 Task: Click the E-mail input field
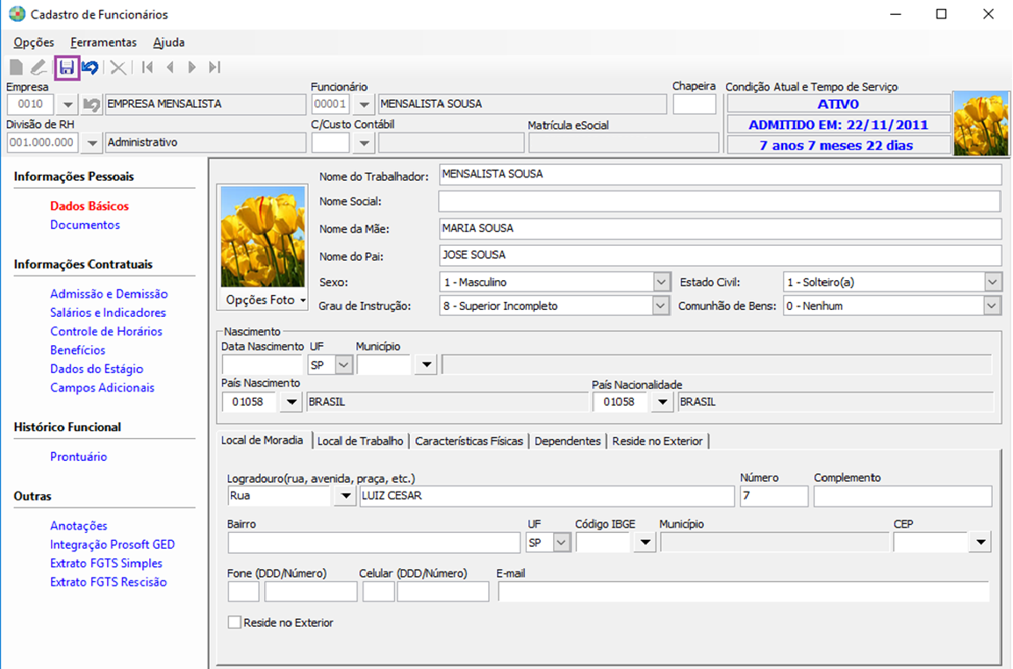[744, 592]
